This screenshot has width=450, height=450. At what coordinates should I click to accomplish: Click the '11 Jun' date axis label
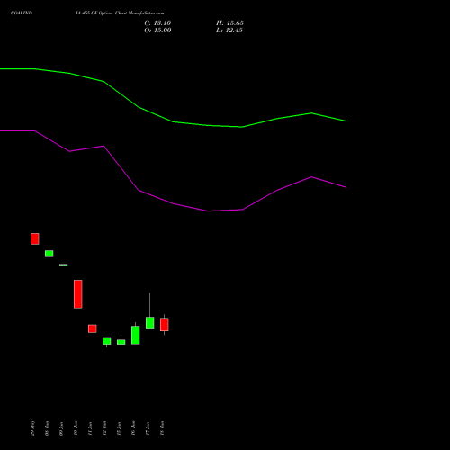click(x=90, y=428)
